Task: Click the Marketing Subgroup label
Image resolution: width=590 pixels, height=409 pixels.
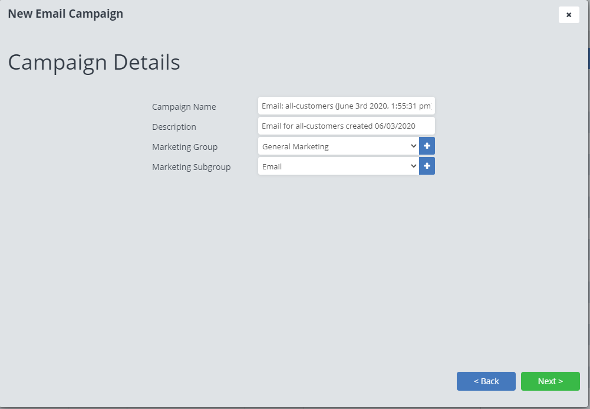Action: 191,167
